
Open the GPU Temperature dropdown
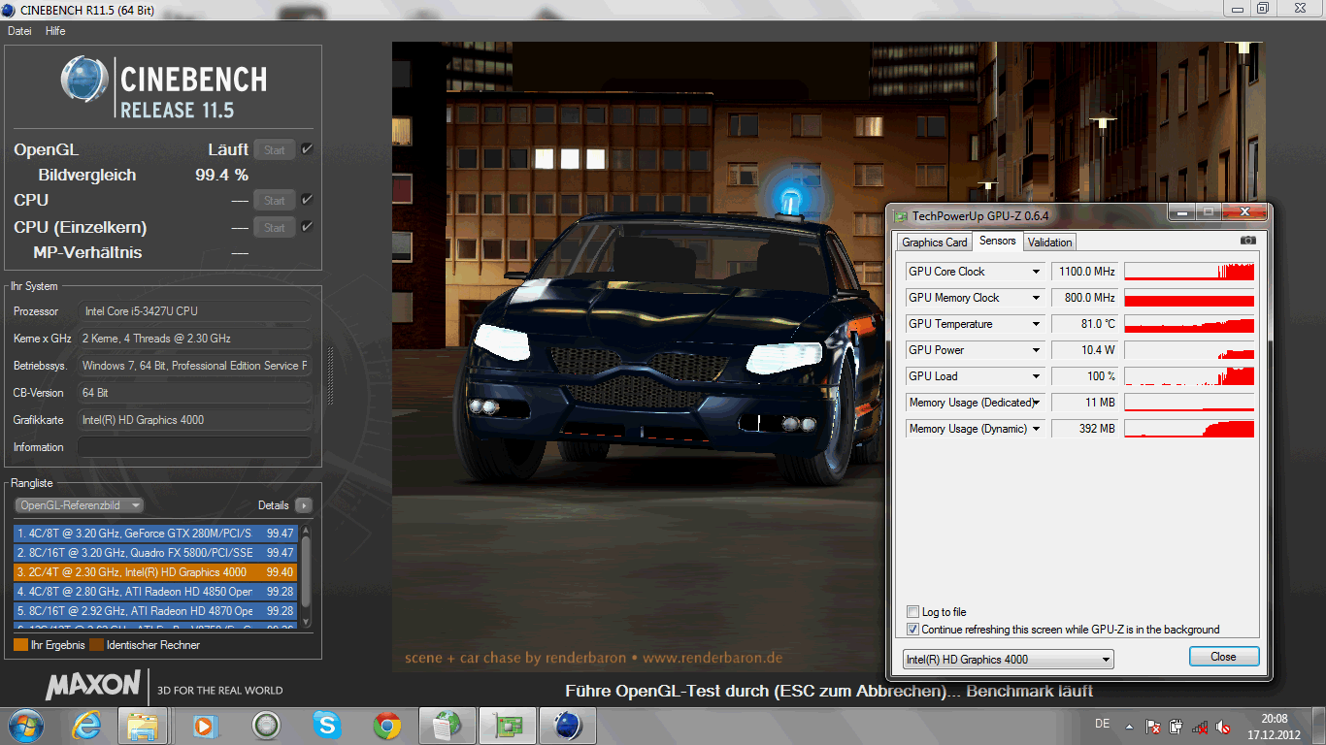(x=1036, y=324)
